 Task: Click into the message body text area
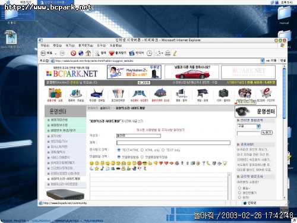(159, 186)
